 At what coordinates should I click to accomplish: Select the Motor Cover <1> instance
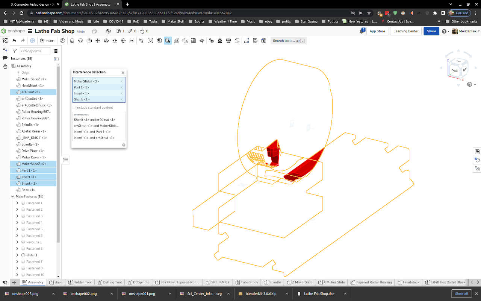click(33, 157)
